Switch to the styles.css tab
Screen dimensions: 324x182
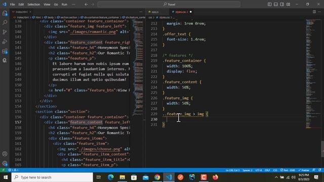point(181,12)
